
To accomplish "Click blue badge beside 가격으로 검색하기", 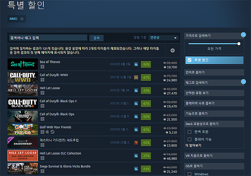I will pyautogui.click(x=243, y=35).
